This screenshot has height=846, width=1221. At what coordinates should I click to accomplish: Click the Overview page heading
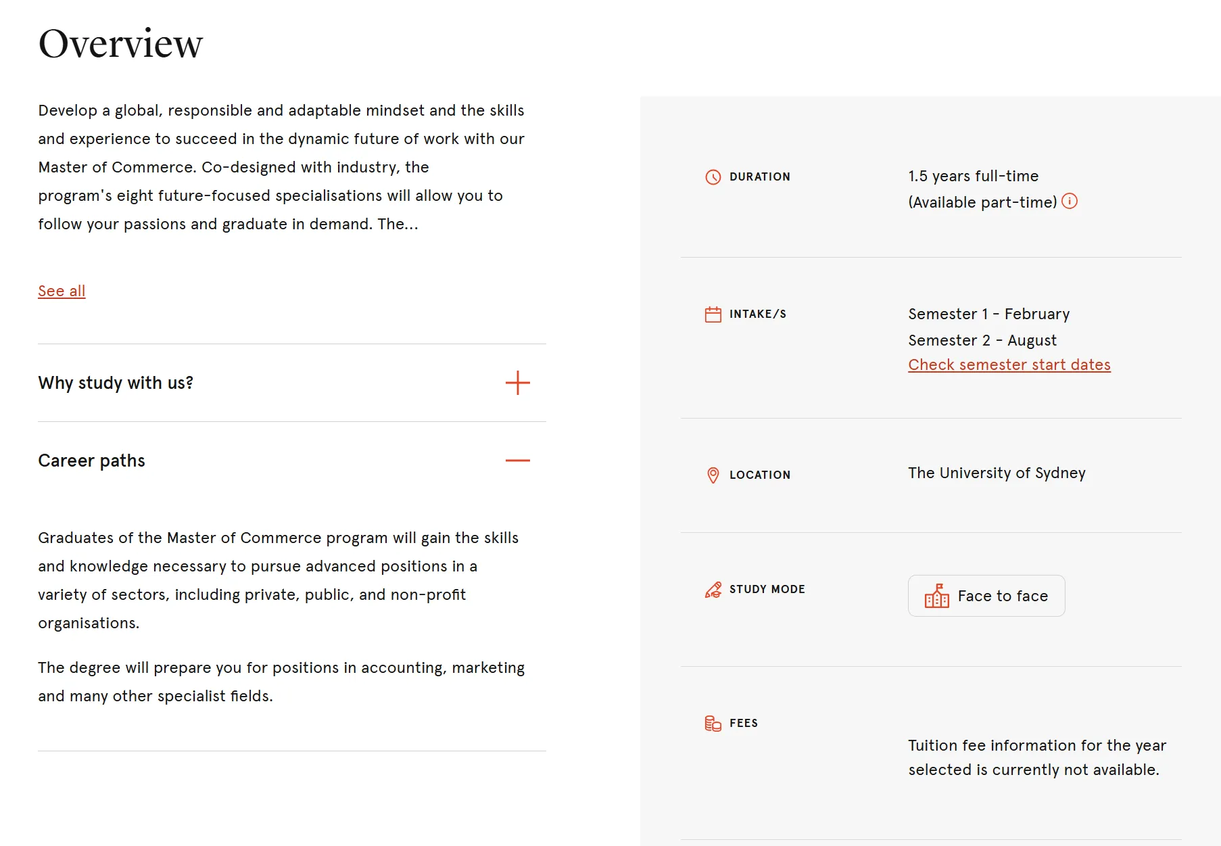(x=120, y=44)
